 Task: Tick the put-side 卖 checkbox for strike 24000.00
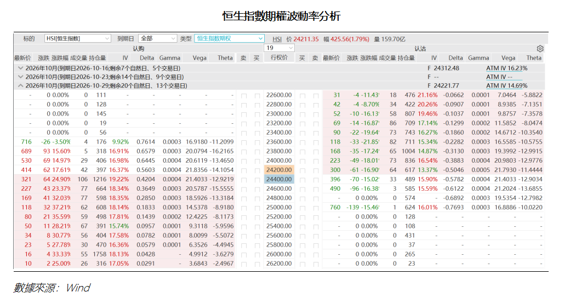[x=316, y=161]
